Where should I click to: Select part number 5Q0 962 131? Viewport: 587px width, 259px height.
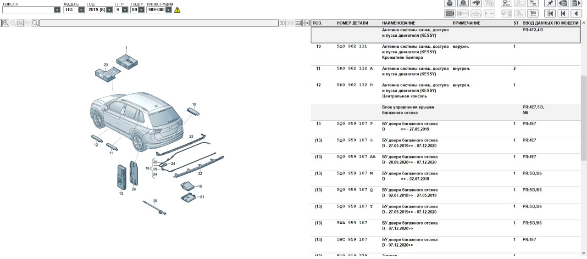pyautogui.click(x=352, y=46)
